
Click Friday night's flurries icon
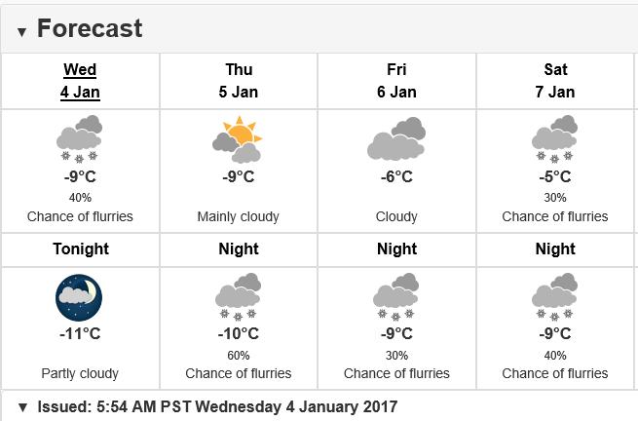(x=396, y=296)
